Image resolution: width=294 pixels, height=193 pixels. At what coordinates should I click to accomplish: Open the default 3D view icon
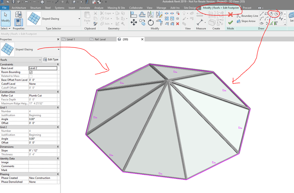(74, 2)
